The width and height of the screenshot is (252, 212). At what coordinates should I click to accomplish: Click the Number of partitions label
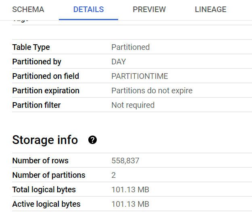click(49, 175)
